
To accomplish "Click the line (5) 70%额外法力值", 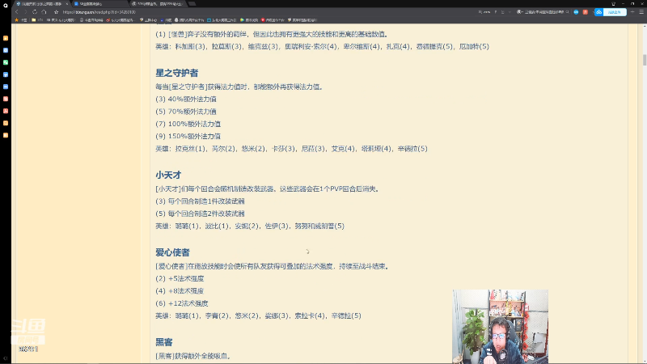I will pos(186,112).
